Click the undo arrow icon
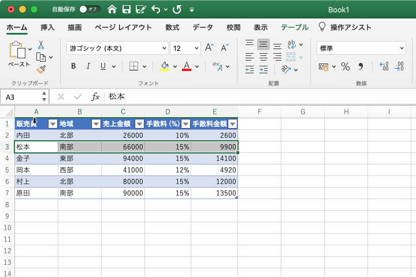 coord(156,10)
